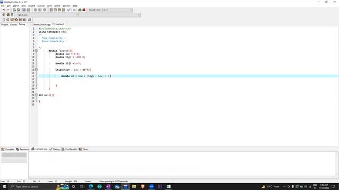Screen dimensions: 339x190
Task: Open the Compile Log bottom tab
Action: click(x=39, y=149)
